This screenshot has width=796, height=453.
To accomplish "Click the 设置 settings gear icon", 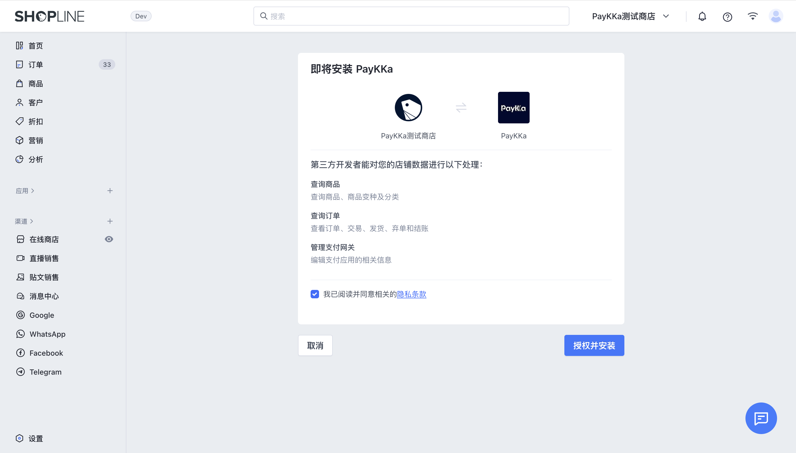I will point(20,438).
